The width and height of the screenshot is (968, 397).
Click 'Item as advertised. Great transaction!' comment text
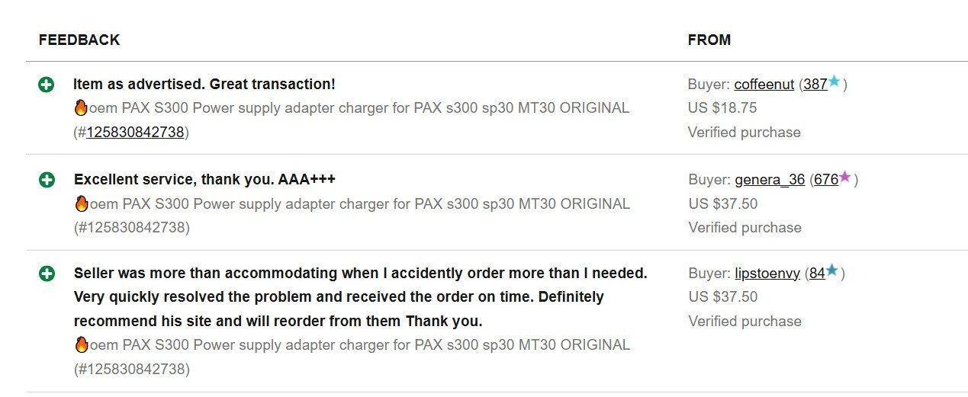(204, 85)
